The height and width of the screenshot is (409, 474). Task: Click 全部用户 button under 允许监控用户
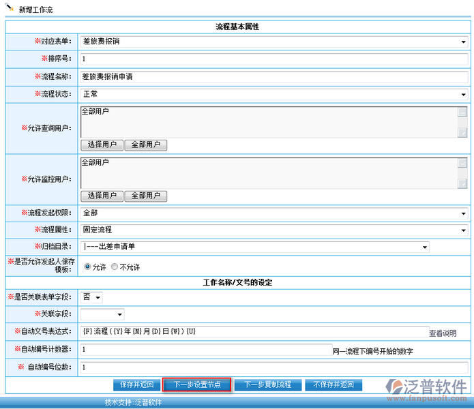(146, 196)
